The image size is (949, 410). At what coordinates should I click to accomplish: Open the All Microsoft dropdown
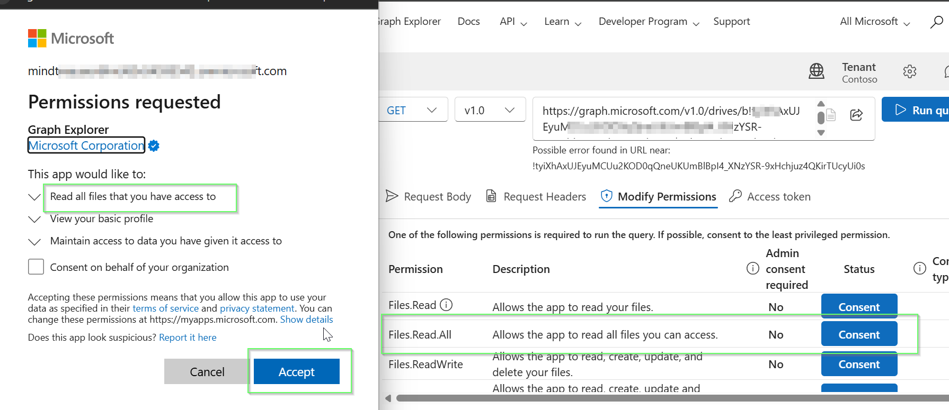[x=875, y=22]
